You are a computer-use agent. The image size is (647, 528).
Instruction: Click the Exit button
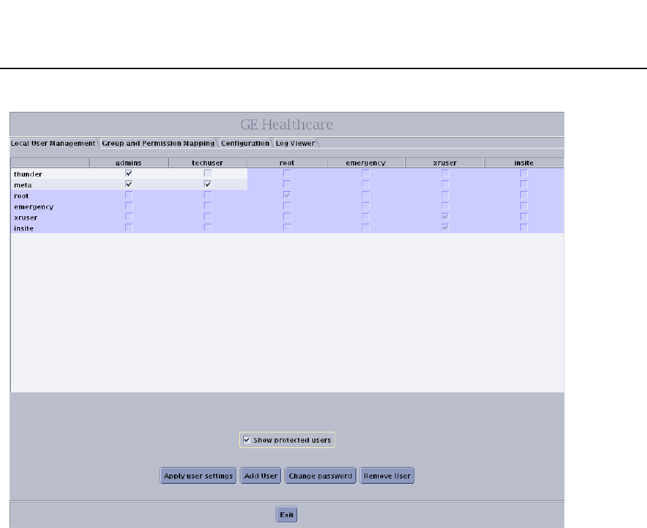287,515
